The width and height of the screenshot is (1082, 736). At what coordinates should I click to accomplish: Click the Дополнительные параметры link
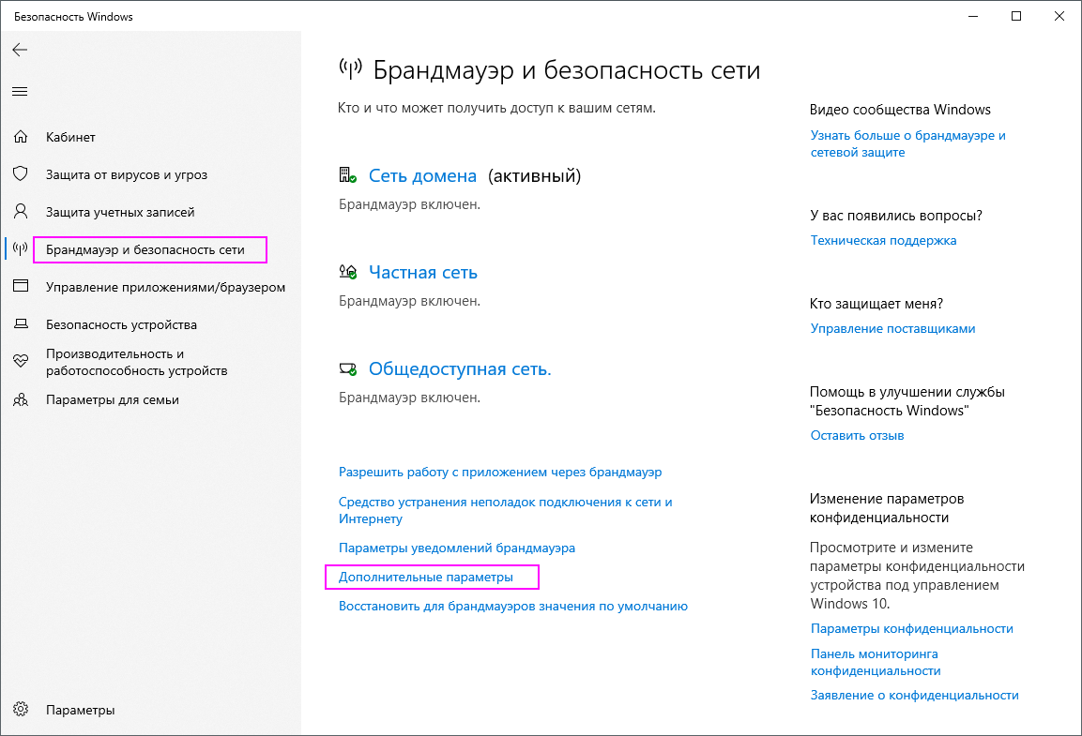click(x=426, y=577)
